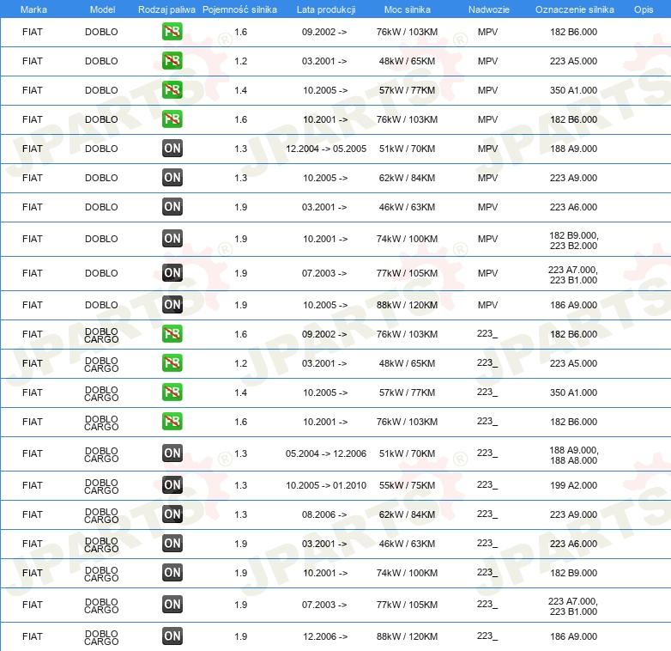Click 1.4 engine capacity in DOBLO MPV row
This screenshot has width=671, height=651.
tap(240, 90)
